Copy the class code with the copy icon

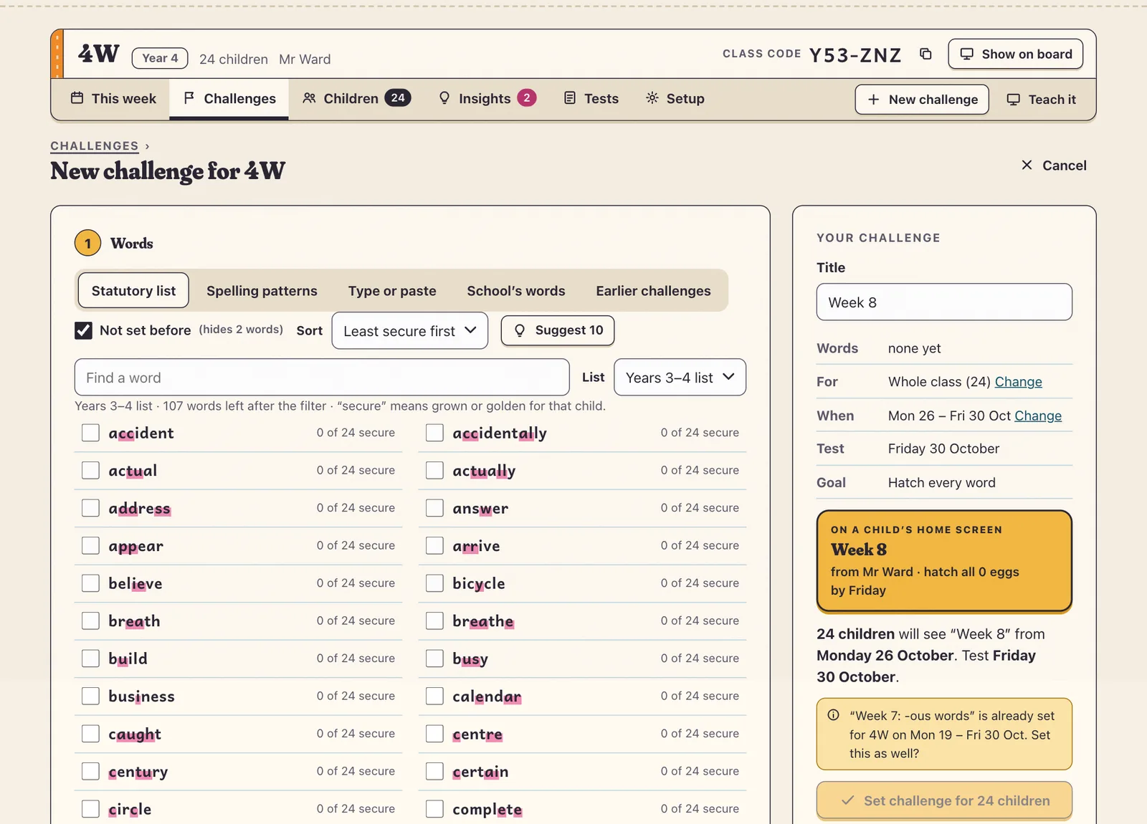925,54
